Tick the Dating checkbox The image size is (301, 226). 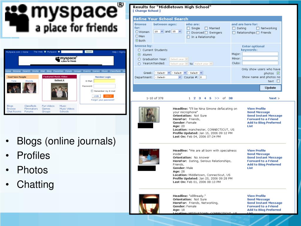tap(234, 28)
